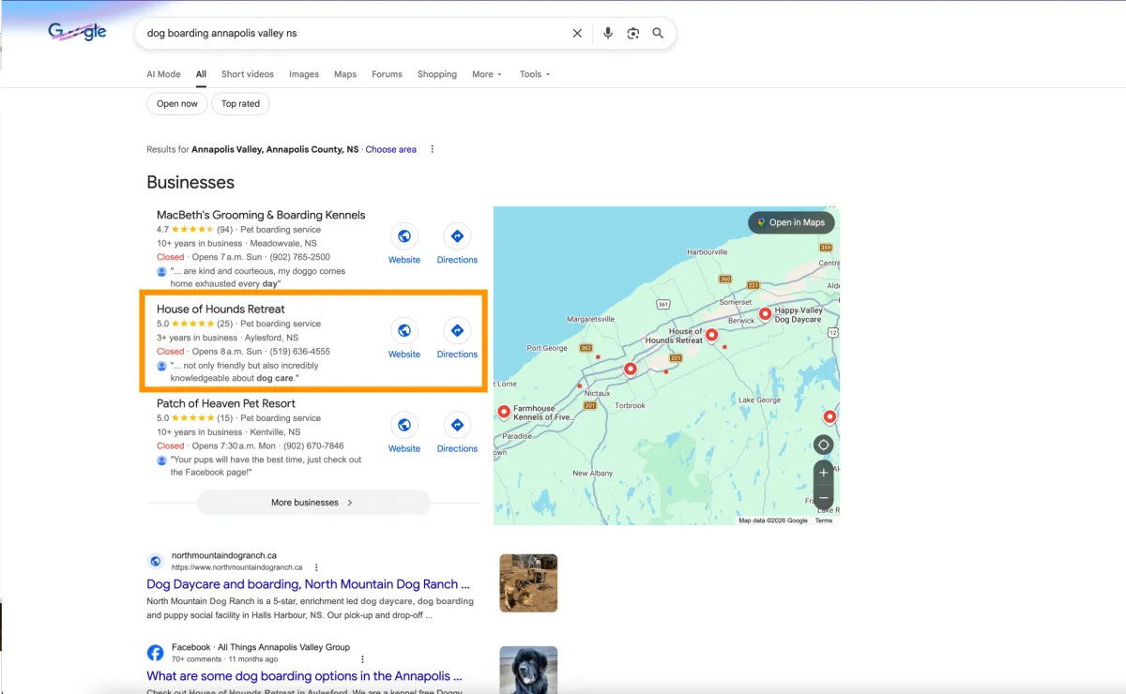
Task: Click Open in Maps button
Action: pyautogui.click(x=791, y=222)
